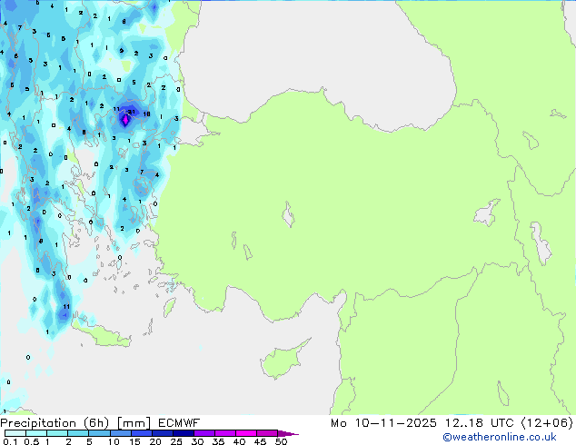
Task: Select the 0.5–1 mm legend swatch
Action: 36,433
